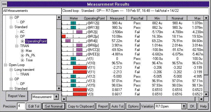Viewport: 211px width, 112px height.
Task: Click the Pass/fail column header
Action: (137, 18)
